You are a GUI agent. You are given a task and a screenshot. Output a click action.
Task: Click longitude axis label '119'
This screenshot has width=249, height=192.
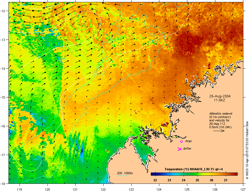pyautogui.click(x=20, y=189)
